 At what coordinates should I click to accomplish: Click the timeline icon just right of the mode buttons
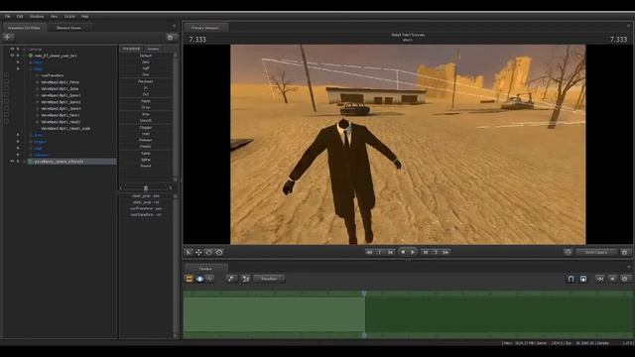point(231,279)
